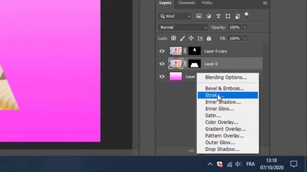Image resolution: width=307 pixels, height=172 pixels.
Task: Choose Bevel & Emboss menu entry
Action: pos(228,88)
